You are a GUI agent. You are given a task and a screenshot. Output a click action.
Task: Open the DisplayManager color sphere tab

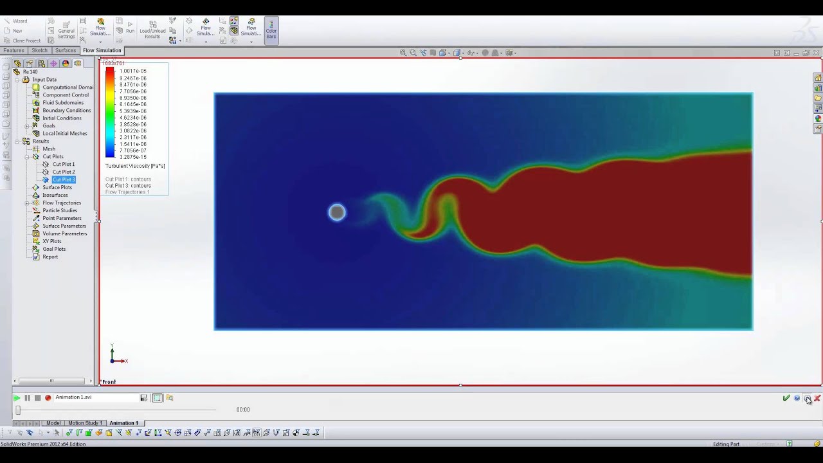point(66,64)
